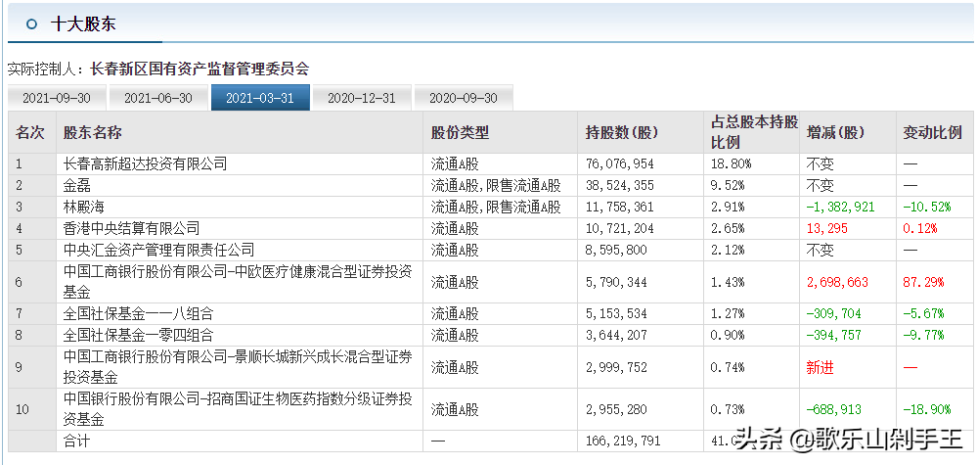Click the total shares 166,219,791

(x=623, y=442)
